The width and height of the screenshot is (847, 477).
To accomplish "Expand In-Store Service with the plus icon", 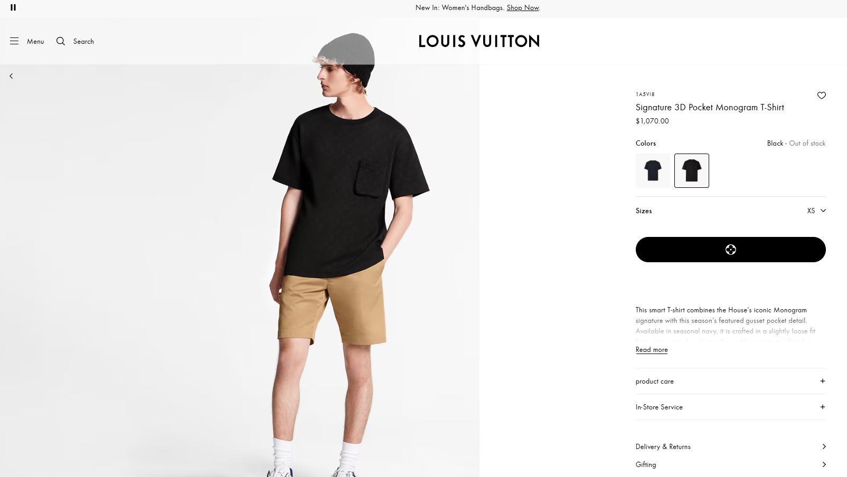I will click(822, 407).
